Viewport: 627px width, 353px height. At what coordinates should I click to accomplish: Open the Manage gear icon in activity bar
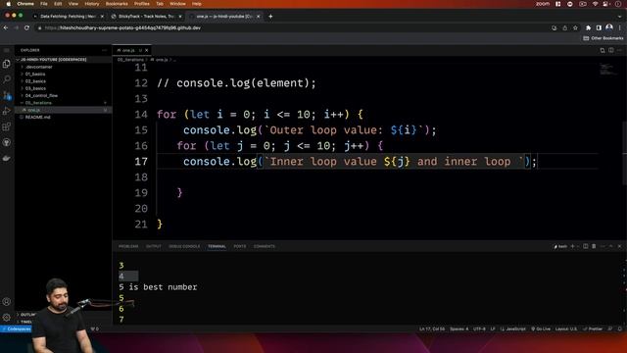7,318
